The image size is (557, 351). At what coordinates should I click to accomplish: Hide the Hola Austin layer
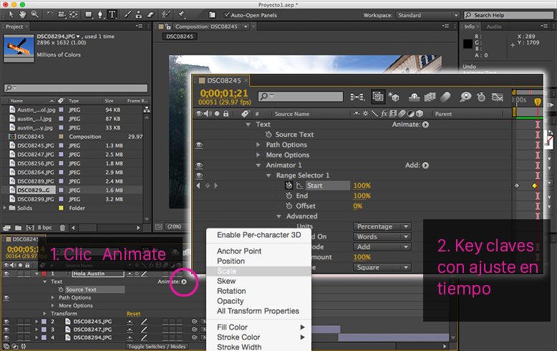click(6, 274)
